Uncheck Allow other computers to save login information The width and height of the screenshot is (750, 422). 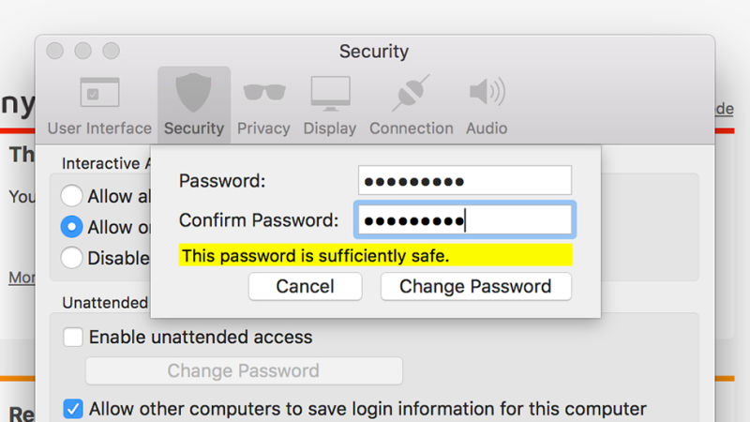(73, 409)
